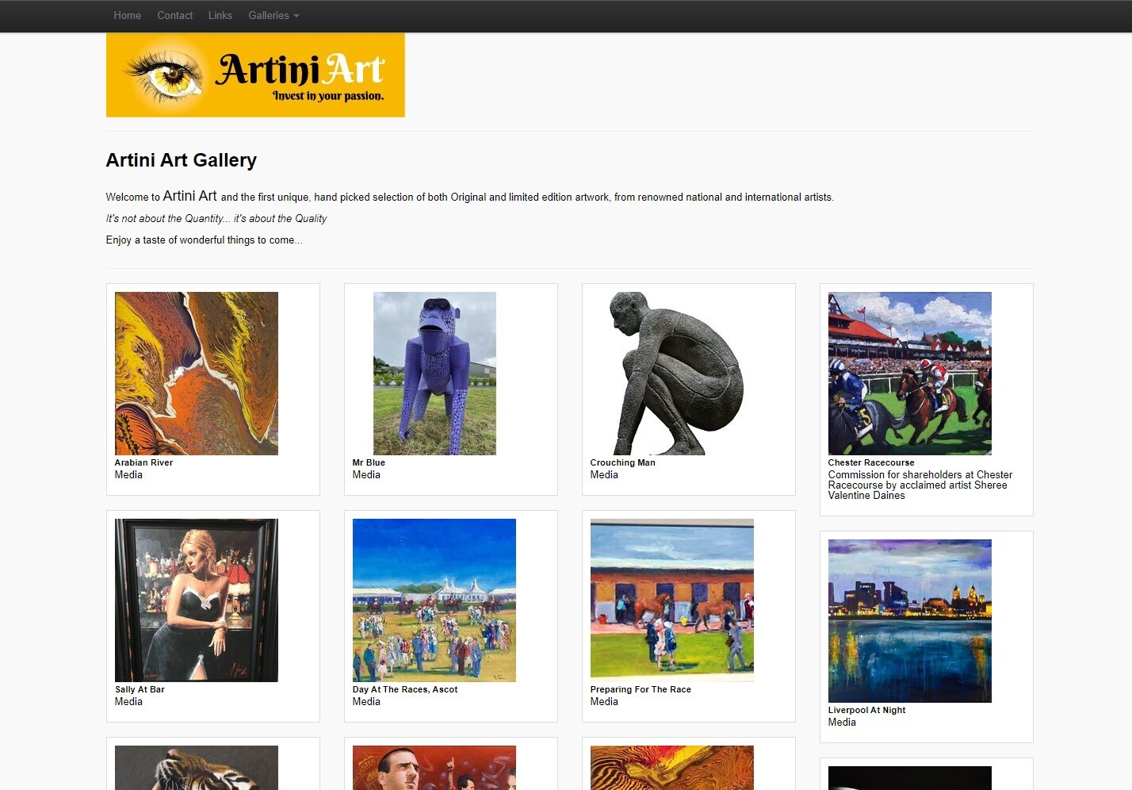Click the 'Chester Racecourse' title text
1132x790 pixels.
(x=871, y=462)
